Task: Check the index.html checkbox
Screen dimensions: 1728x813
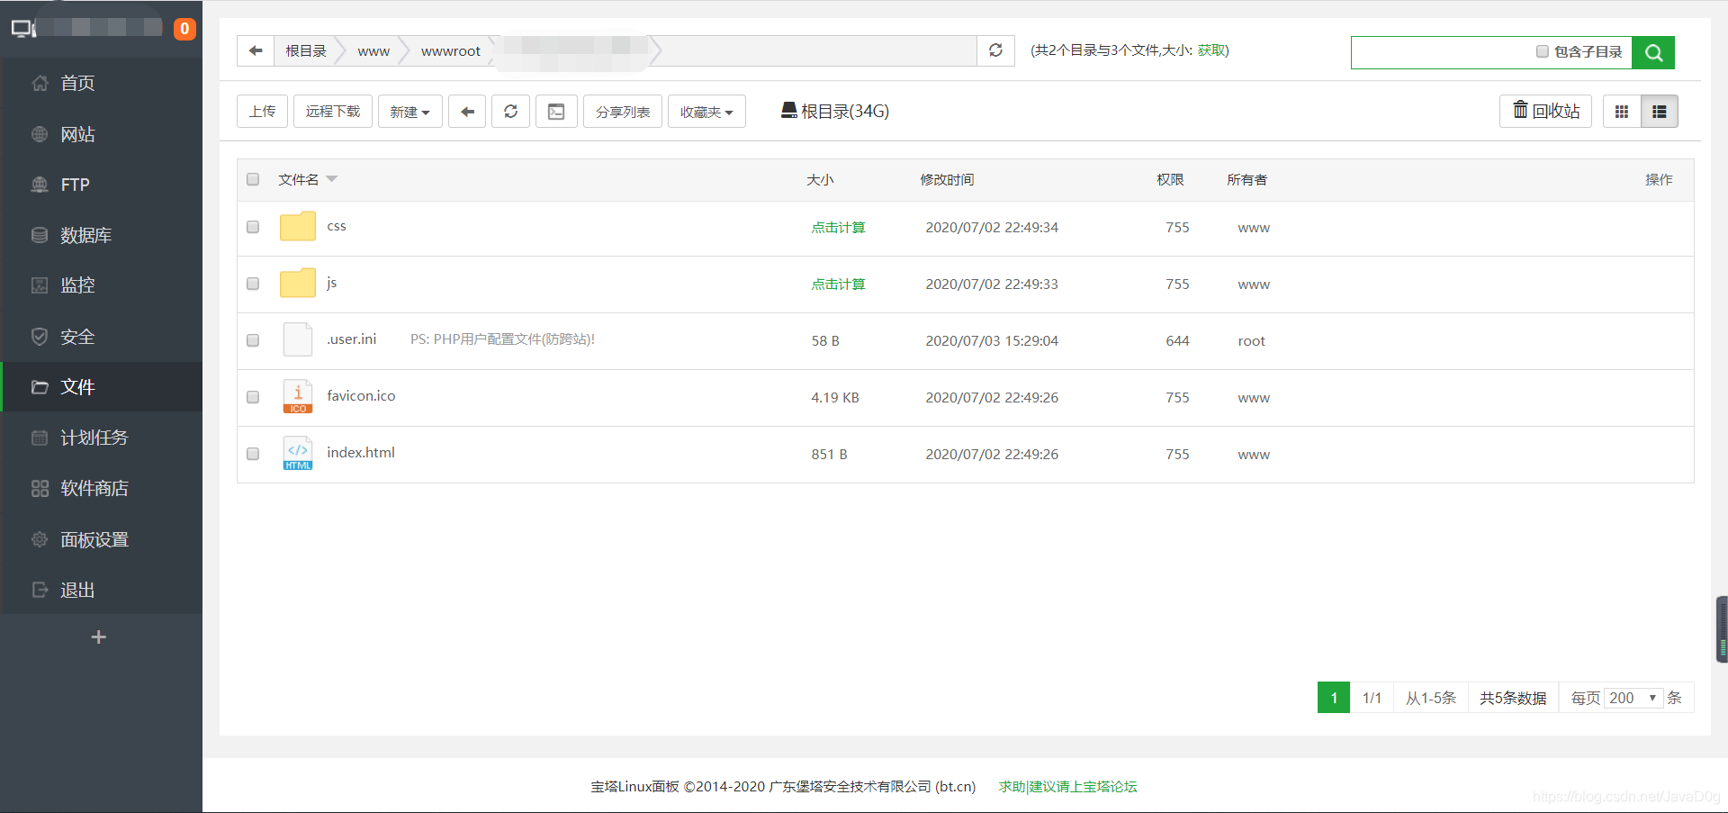Action: (x=253, y=454)
